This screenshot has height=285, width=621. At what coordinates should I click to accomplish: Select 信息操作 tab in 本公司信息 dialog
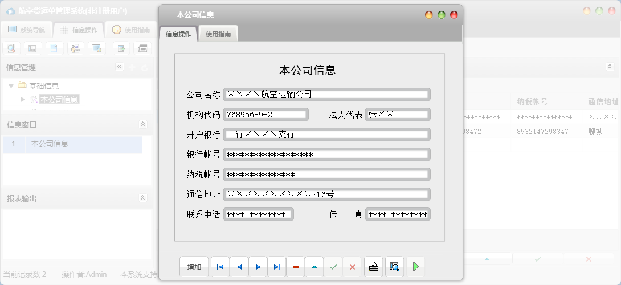178,34
